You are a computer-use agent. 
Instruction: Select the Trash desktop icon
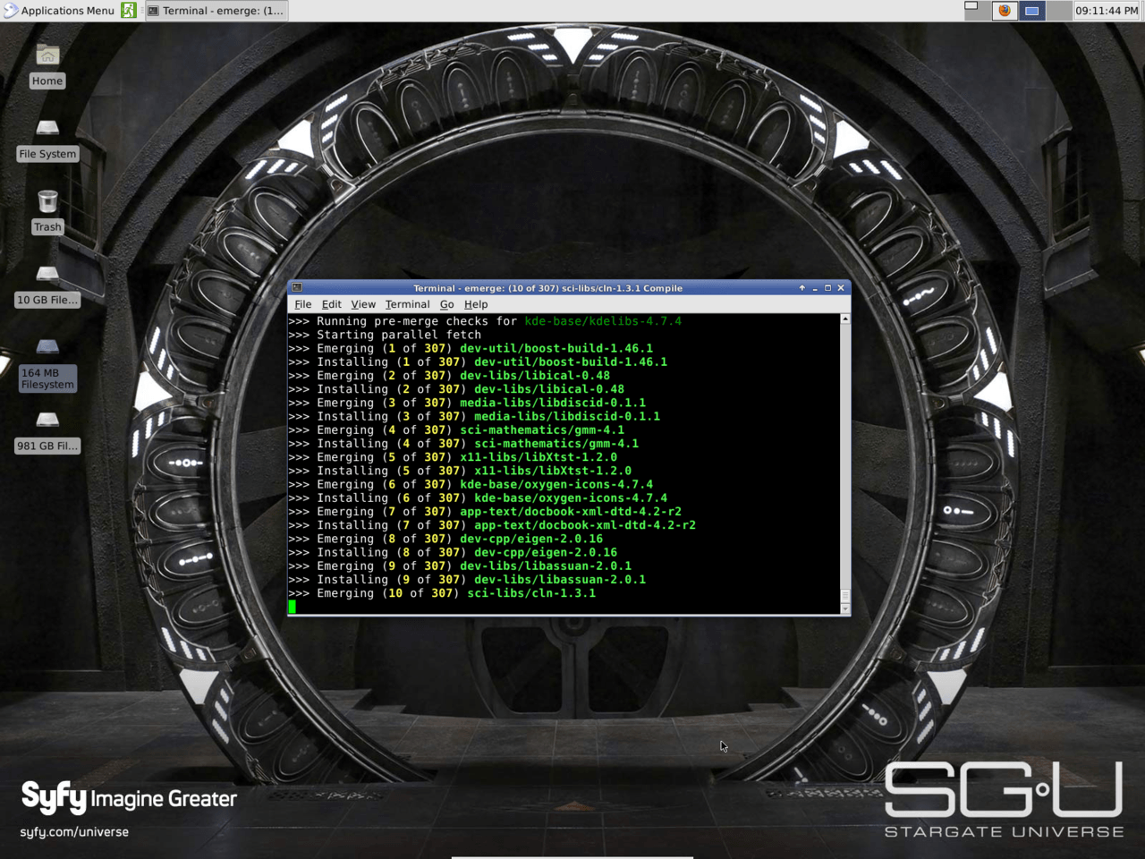click(47, 213)
